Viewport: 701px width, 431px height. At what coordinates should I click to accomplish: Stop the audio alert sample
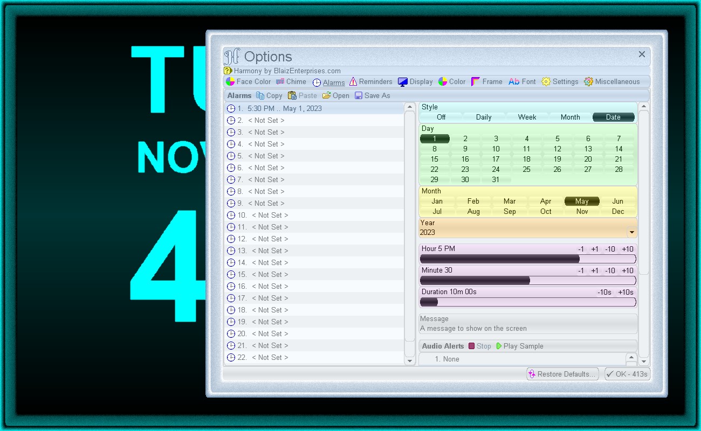pyautogui.click(x=480, y=346)
